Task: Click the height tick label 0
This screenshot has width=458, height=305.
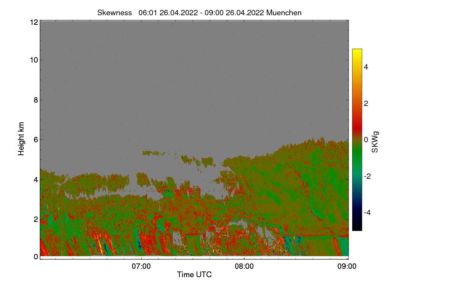Action: (36, 257)
